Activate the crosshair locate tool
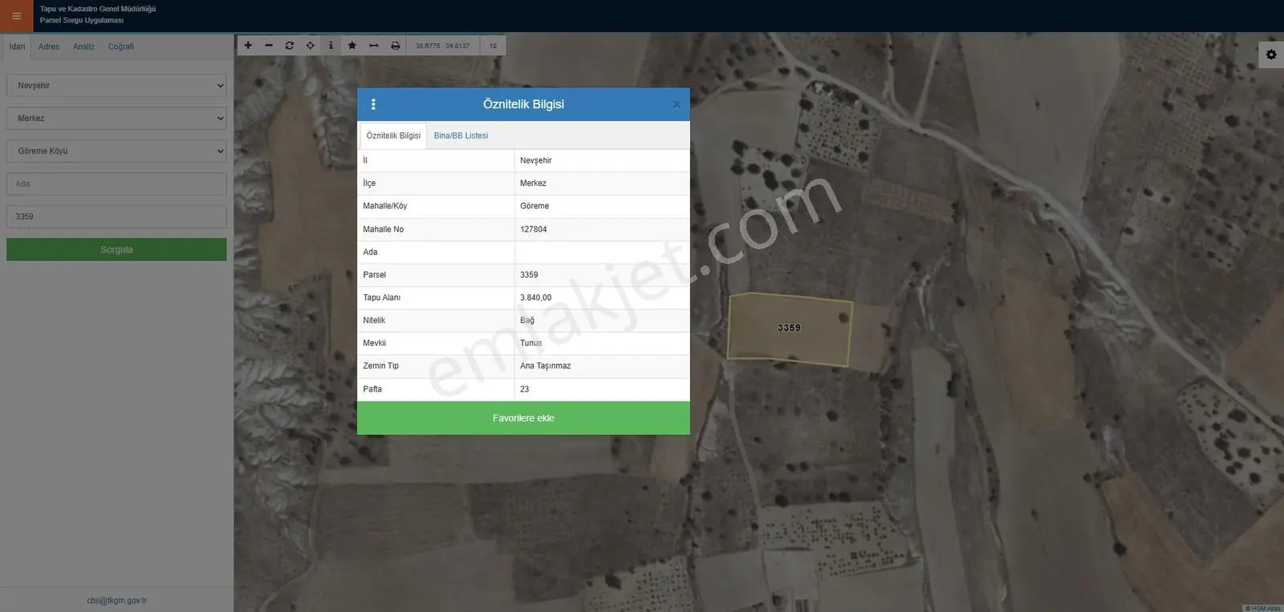This screenshot has height=612, width=1284. coord(311,46)
